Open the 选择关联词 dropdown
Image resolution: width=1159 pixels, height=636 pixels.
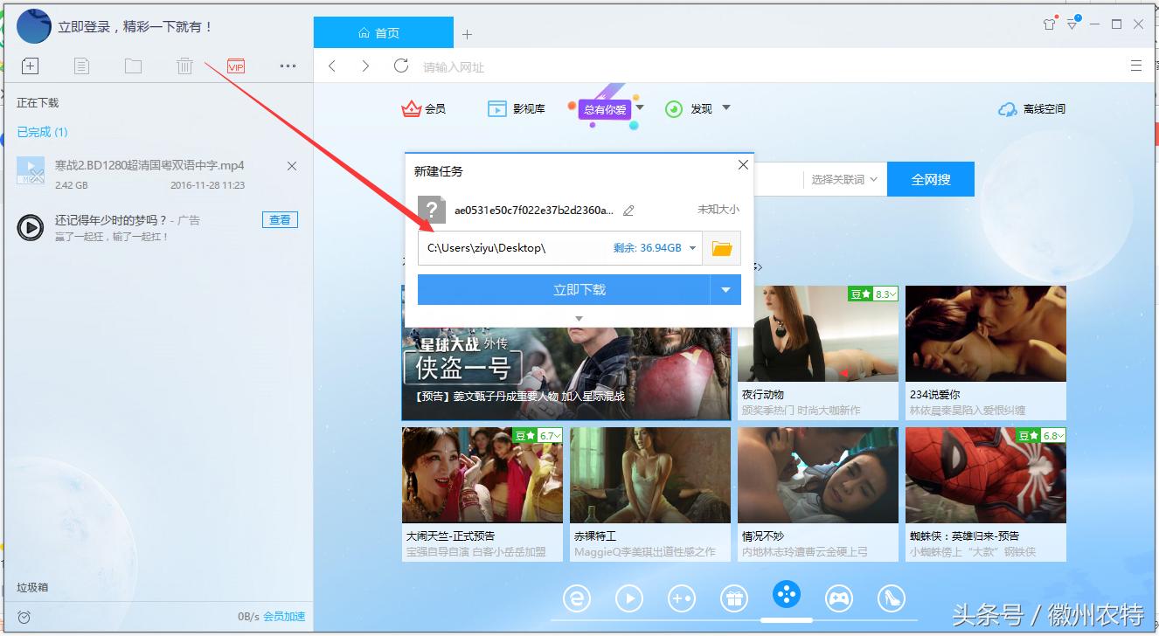coord(843,179)
